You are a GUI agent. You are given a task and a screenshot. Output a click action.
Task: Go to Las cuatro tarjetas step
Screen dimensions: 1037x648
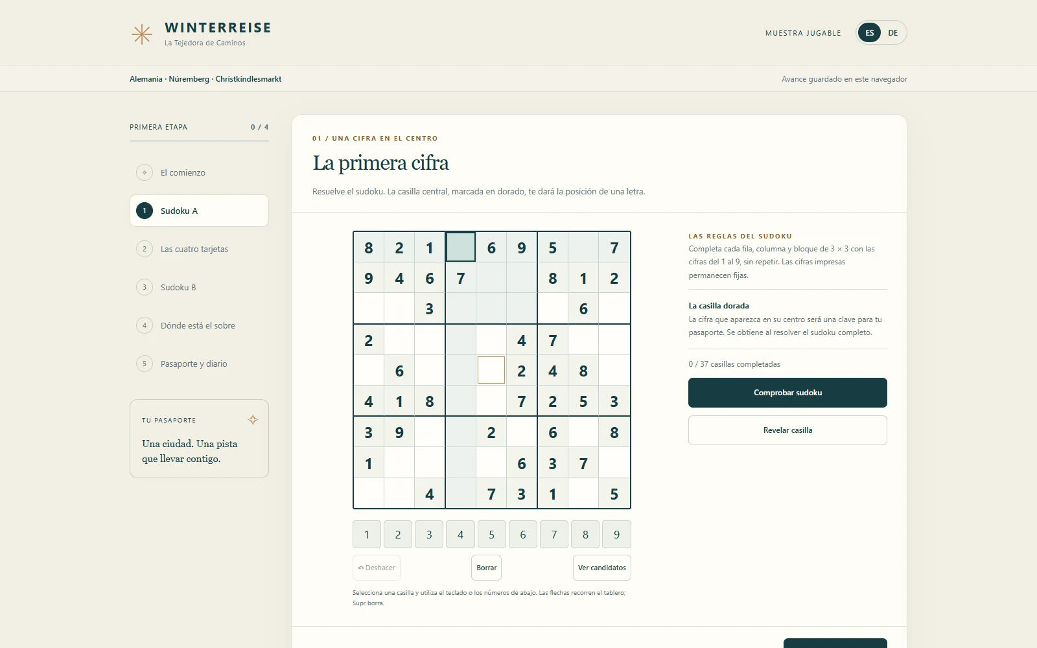(x=199, y=249)
